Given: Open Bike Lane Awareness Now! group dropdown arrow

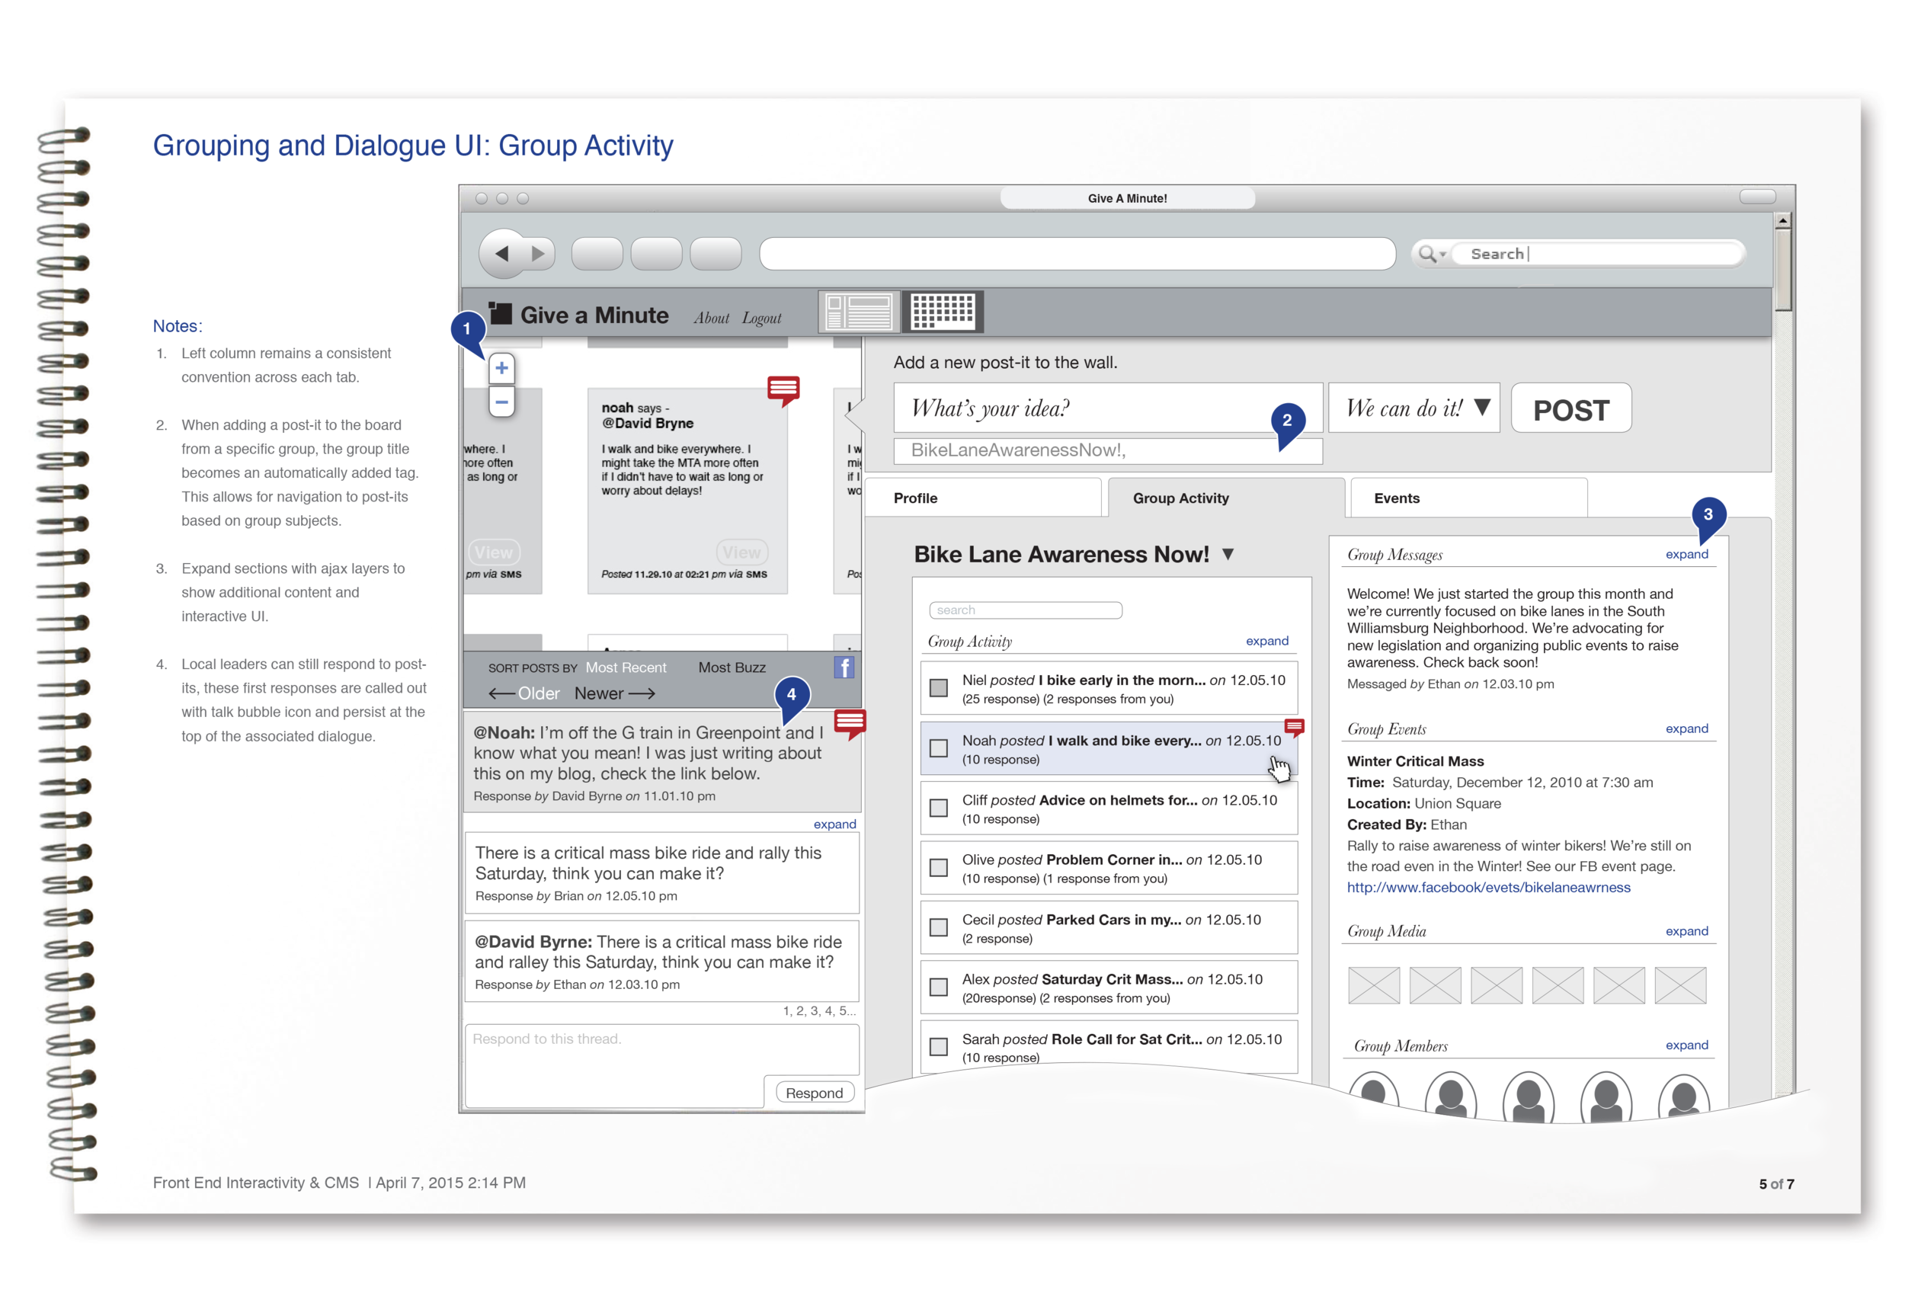Looking at the screenshot, I should coord(1228,555).
